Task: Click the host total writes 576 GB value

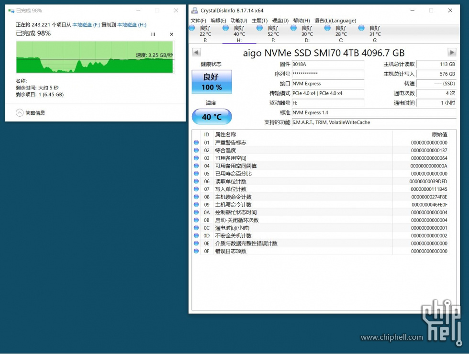Action: (436, 74)
